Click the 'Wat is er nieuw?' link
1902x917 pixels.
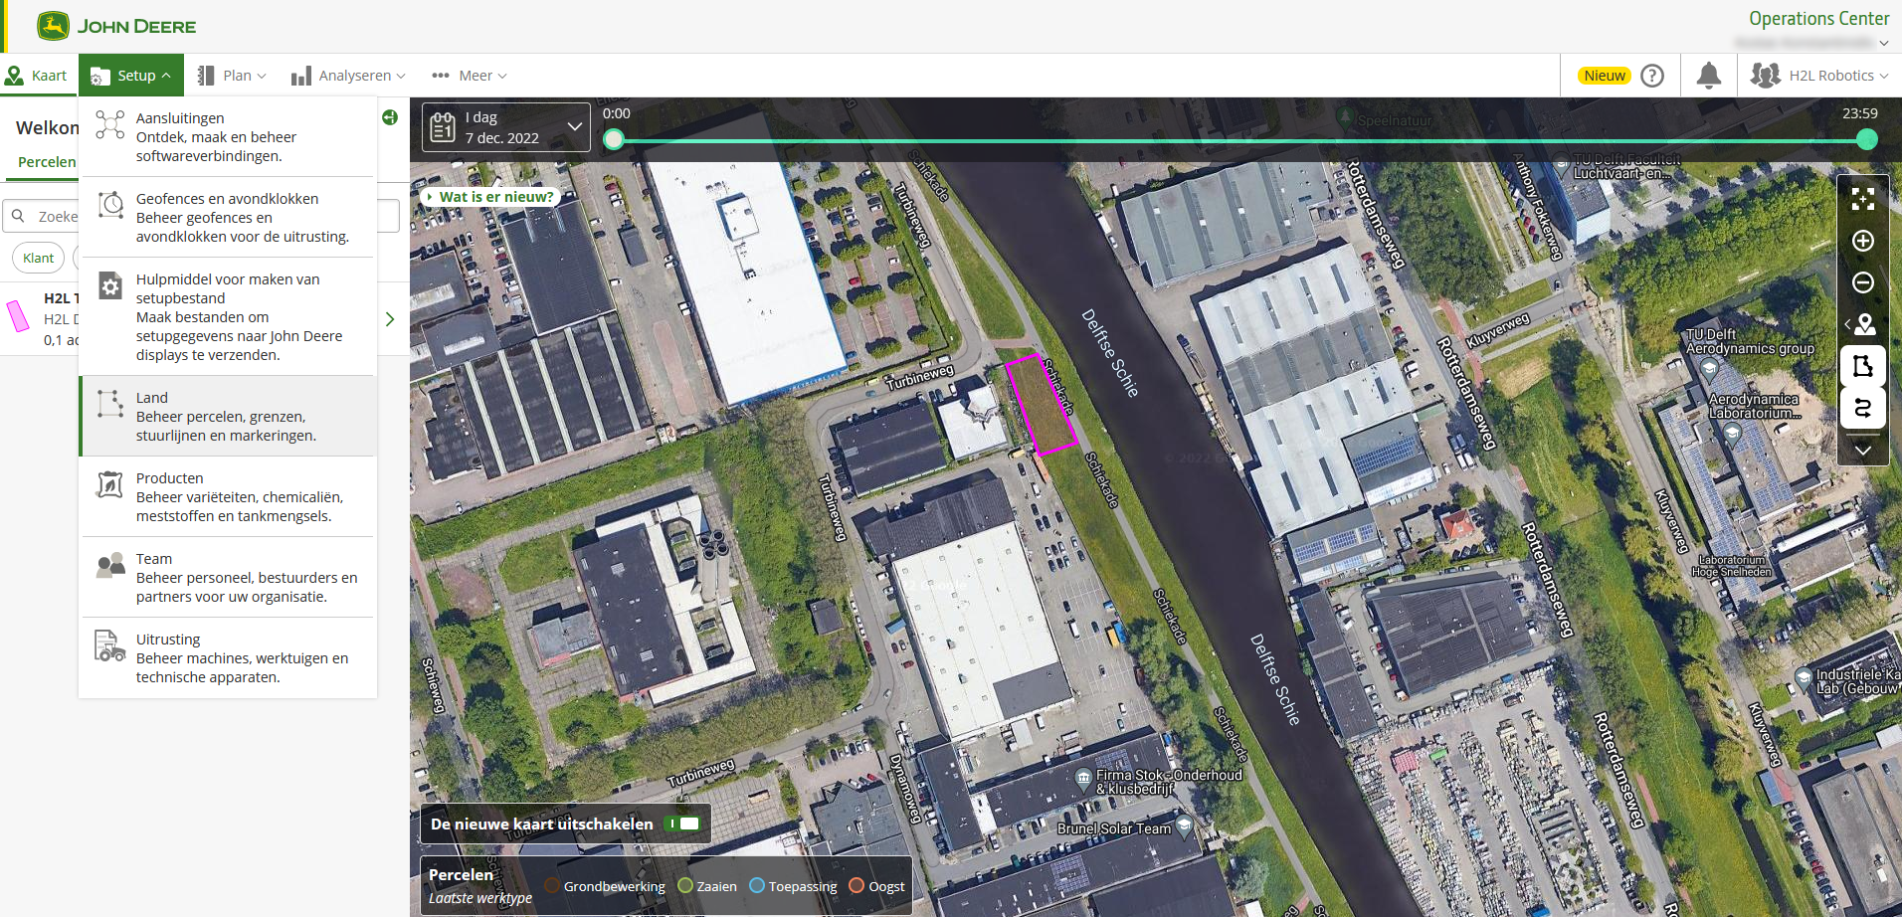pos(495,197)
